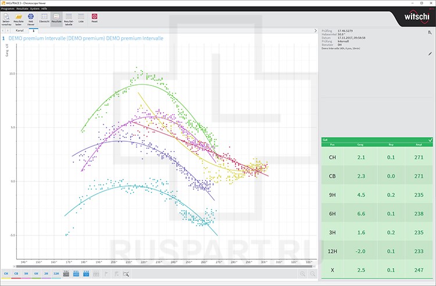
Task: Show the Liste view
Action: coord(81,20)
